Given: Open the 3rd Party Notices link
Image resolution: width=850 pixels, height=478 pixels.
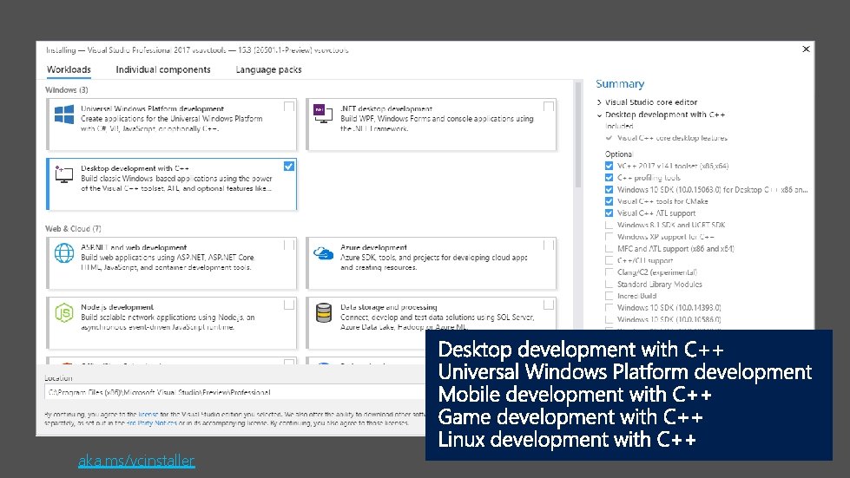Looking at the screenshot, I should pyautogui.click(x=152, y=422).
